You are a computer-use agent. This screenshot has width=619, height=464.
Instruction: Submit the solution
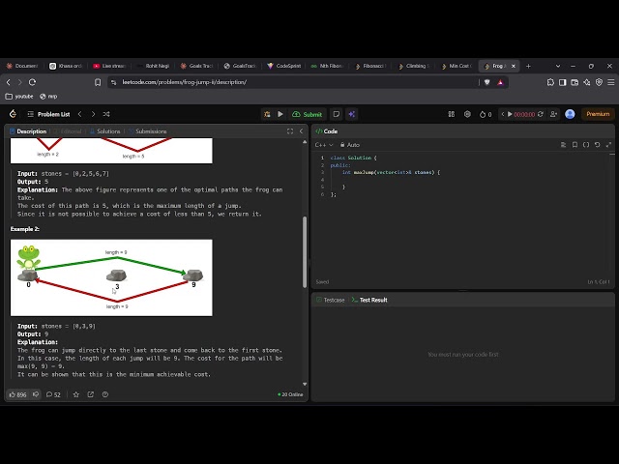coord(308,114)
